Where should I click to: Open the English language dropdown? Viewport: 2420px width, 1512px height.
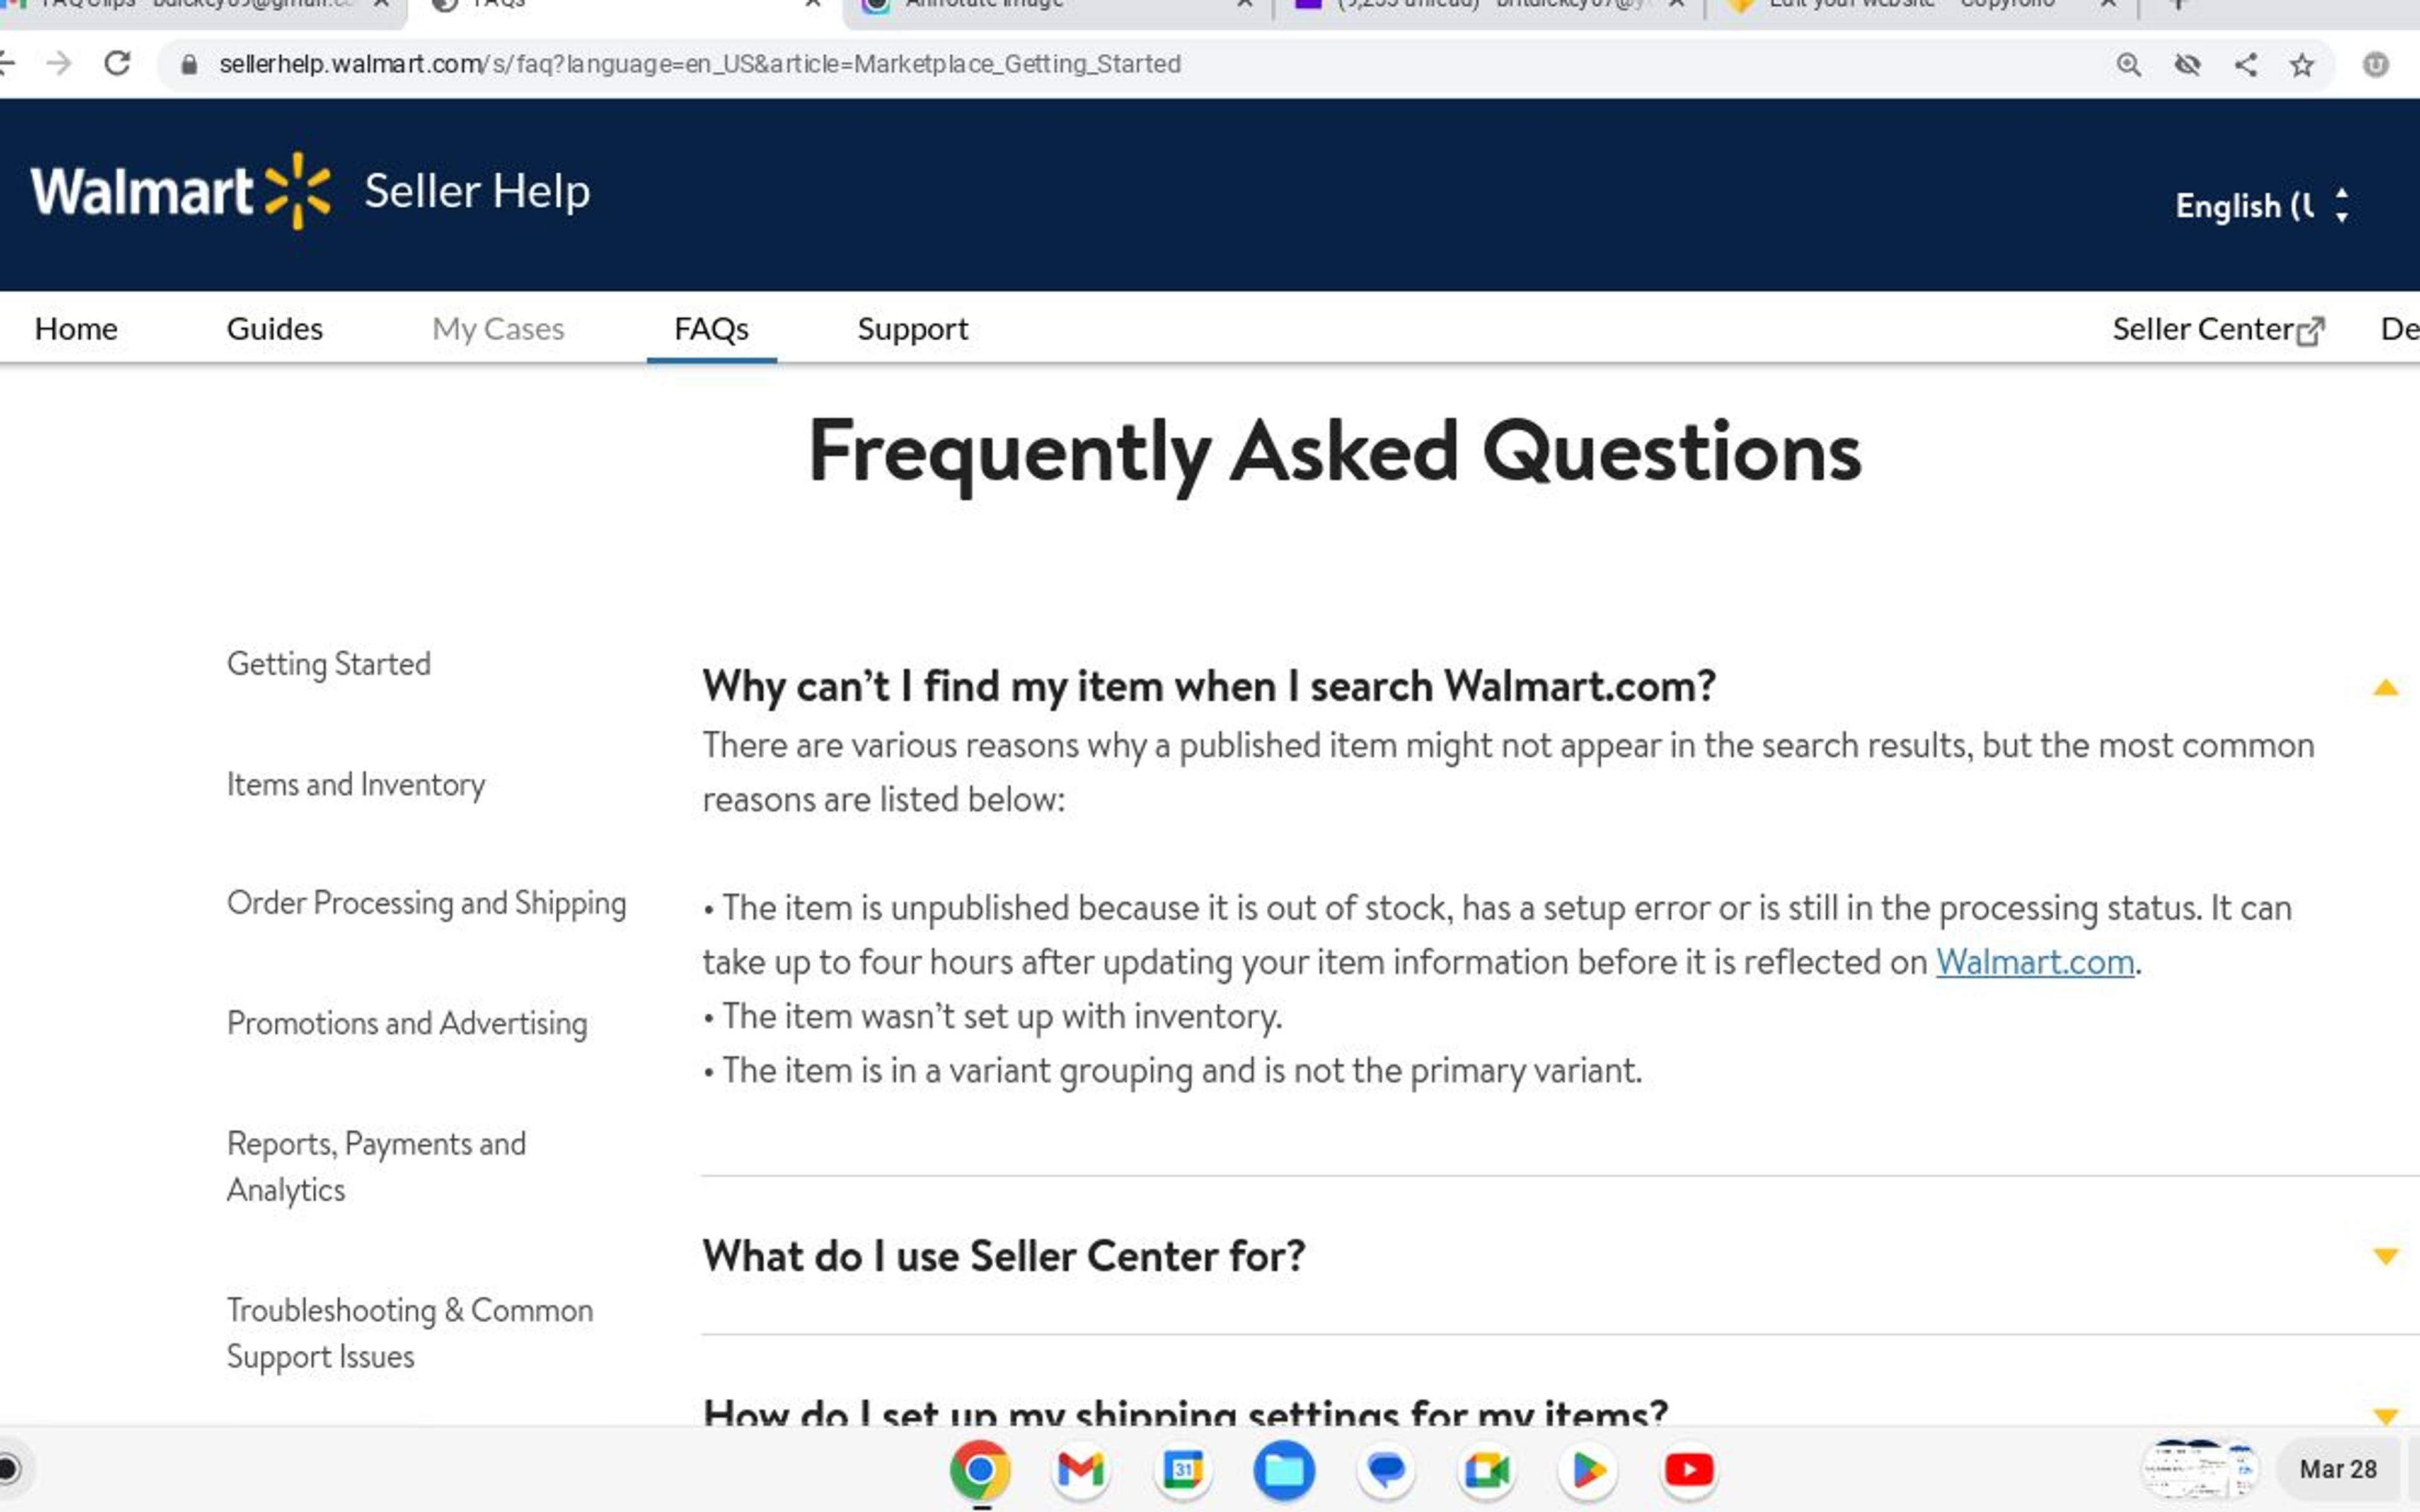point(2262,205)
